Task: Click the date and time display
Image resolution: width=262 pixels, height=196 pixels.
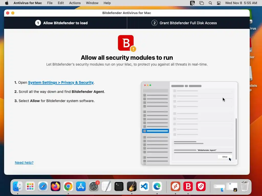Action: (x=241, y=3)
